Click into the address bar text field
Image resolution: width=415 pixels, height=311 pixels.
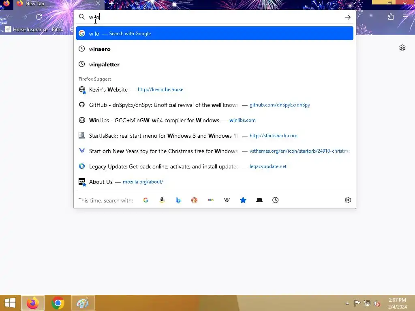click(x=214, y=17)
